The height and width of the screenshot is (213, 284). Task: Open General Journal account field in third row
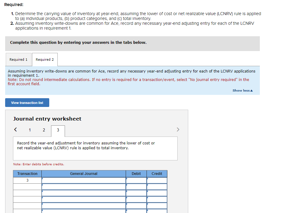click(x=84, y=193)
